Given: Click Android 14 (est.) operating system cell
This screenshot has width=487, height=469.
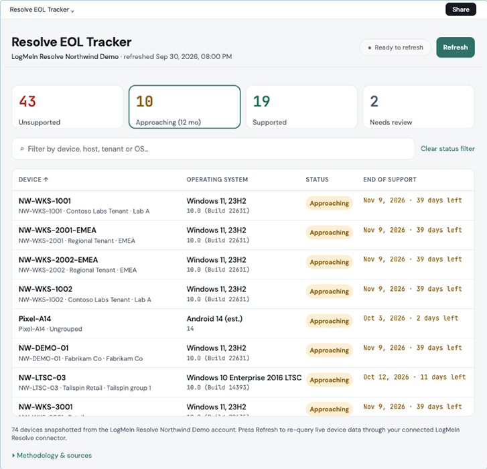Looking at the screenshot, I should click(214, 319).
